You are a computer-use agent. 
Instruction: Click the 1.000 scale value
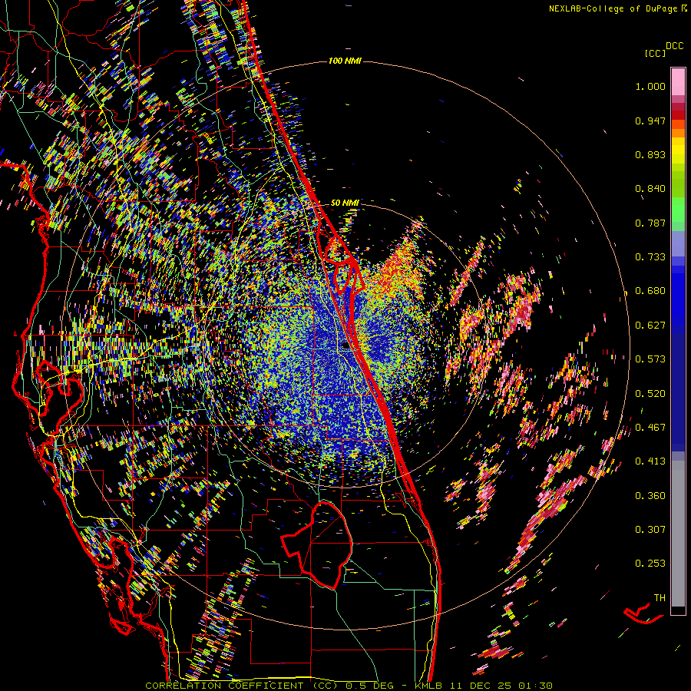tap(650, 86)
